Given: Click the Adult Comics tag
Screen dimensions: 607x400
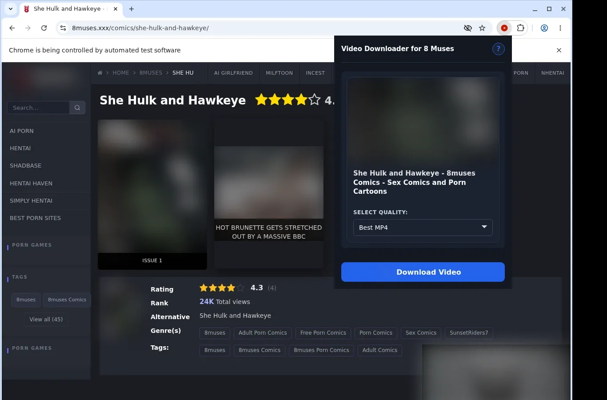Looking at the screenshot, I should (380, 350).
